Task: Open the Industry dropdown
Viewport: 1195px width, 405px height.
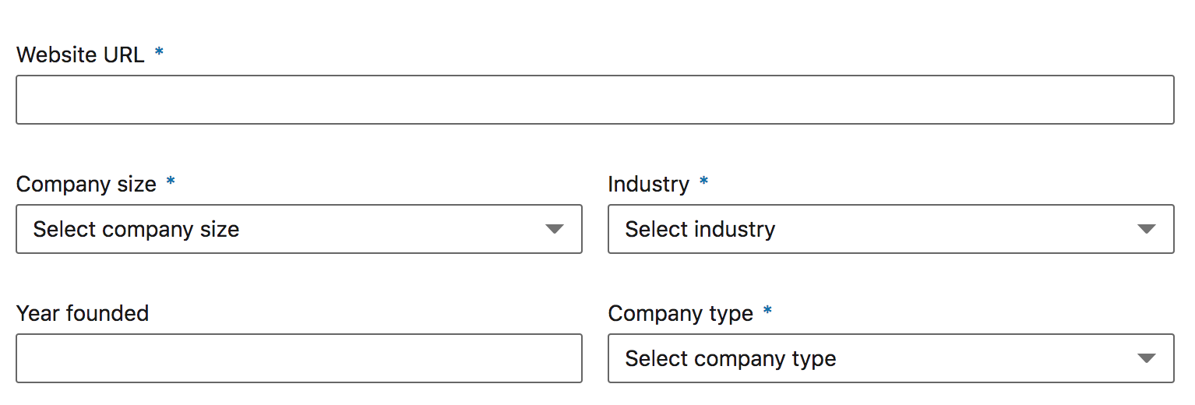Action: (890, 229)
